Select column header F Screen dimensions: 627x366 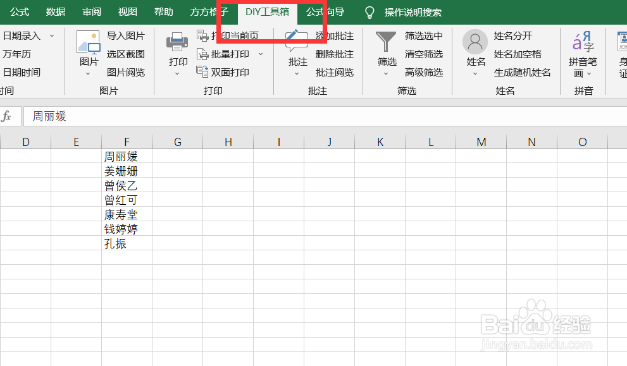[127, 142]
